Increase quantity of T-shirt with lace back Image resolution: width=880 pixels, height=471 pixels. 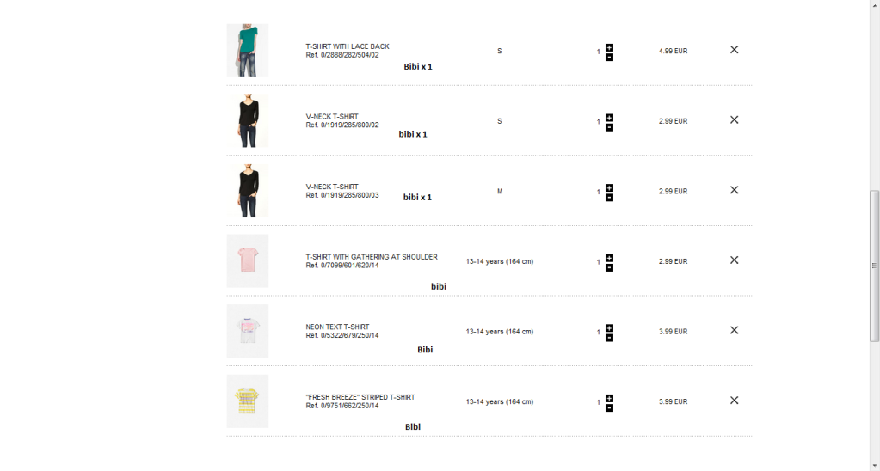point(609,47)
